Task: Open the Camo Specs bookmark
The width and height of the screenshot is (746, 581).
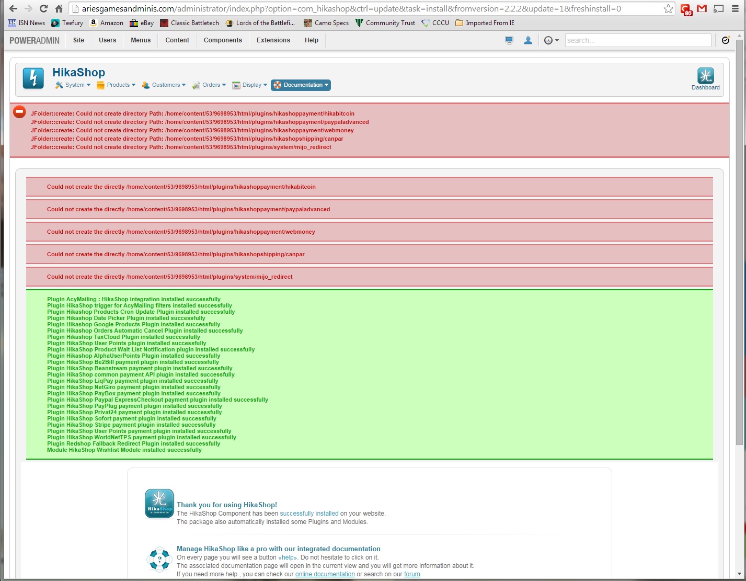Action: 326,23
